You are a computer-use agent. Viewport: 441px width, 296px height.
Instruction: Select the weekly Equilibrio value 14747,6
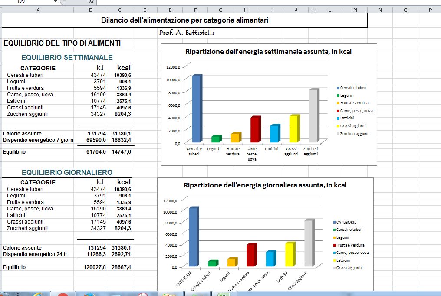point(121,152)
